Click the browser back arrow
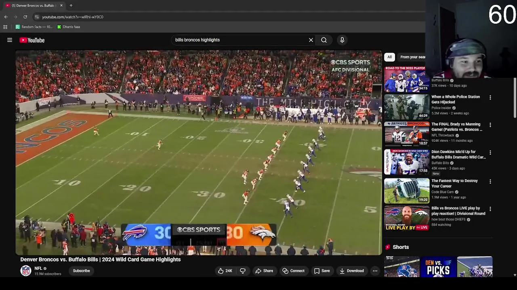The width and height of the screenshot is (517, 290). pyautogui.click(x=6, y=17)
